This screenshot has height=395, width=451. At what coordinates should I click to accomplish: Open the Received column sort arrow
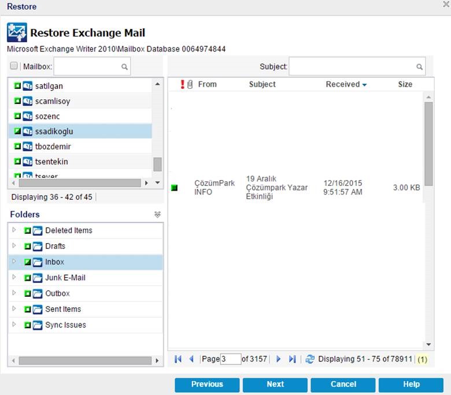coord(364,85)
